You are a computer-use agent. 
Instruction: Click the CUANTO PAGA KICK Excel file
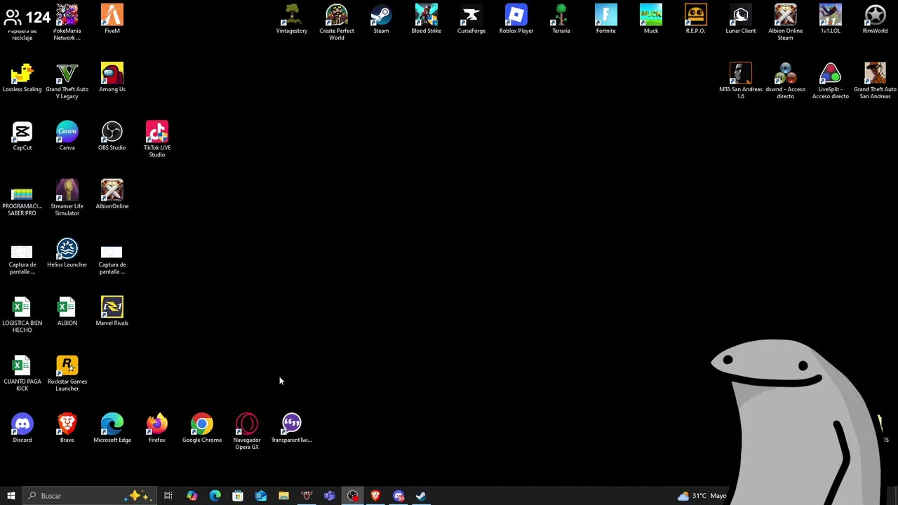(22, 373)
